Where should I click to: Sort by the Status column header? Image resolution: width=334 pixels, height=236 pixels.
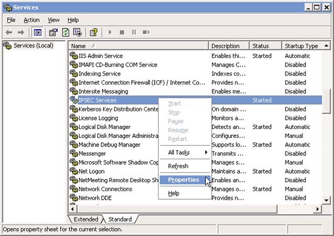click(x=265, y=46)
